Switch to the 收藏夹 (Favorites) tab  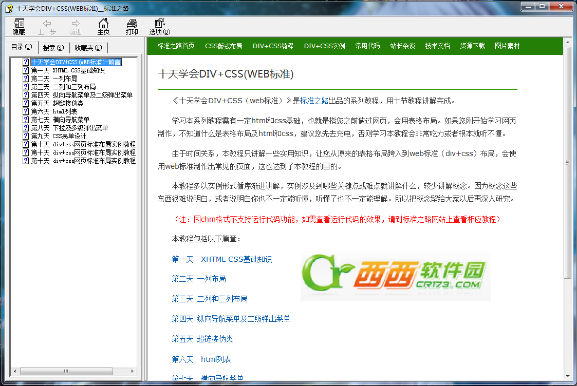(88, 47)
